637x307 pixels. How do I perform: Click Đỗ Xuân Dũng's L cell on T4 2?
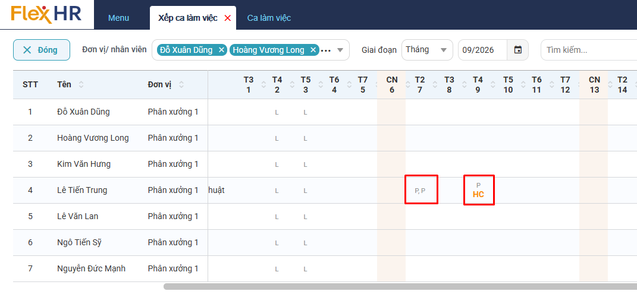coord(277,112)
